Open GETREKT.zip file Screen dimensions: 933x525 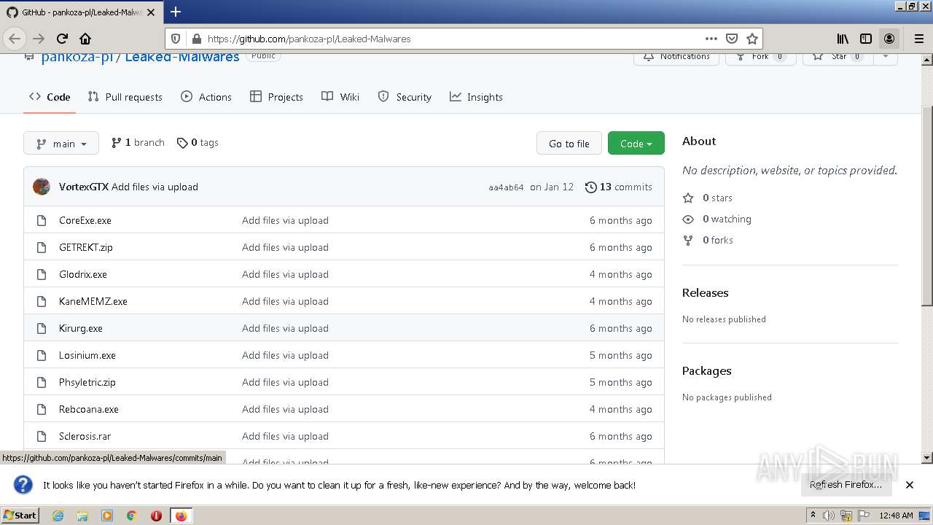(86, 247)
